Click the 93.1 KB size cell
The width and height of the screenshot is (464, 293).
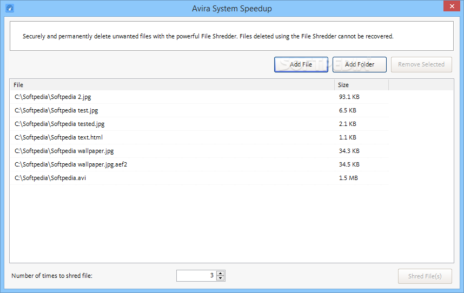pos(349,97)
